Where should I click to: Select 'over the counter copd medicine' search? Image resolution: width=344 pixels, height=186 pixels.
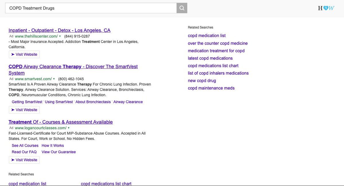[218, 43]
